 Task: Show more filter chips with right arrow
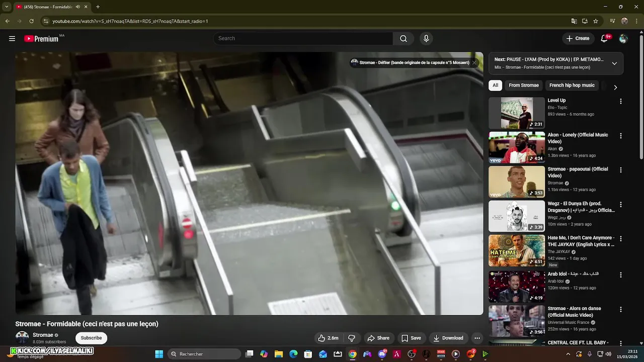tap(615, 87)
